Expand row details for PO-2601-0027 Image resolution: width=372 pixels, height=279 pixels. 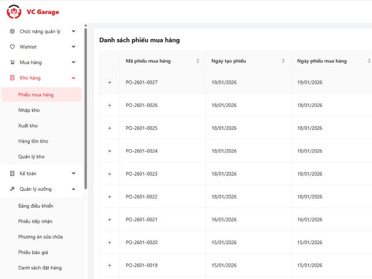click(110, 82)
